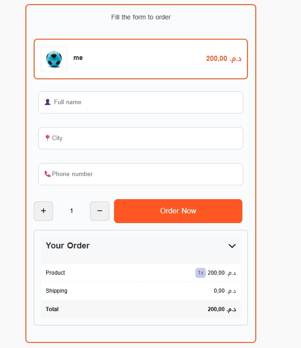Click the Your Order heading
The width and height of the screenshot is (301, 348).
68,246
